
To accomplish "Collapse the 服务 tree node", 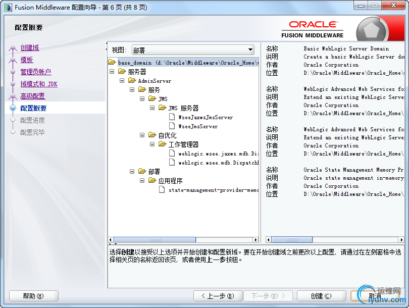I will pyautogui.click(x=132, y=89).
